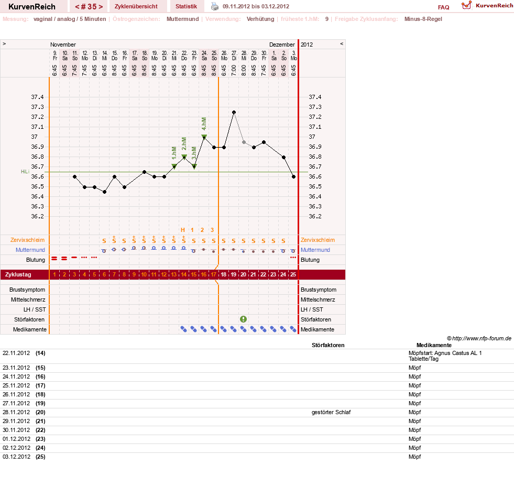Click the 4.hM green triangle marker
This screenshot has height=488, width=514.
coord(204,137)
